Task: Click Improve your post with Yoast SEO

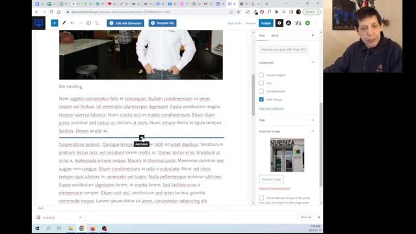Action: 283,49
